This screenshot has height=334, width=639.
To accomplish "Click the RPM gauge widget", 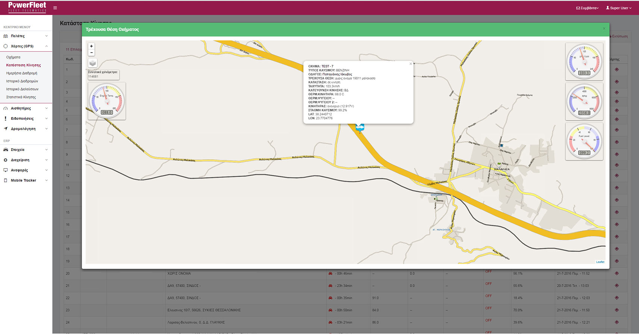I will [584, 101].
